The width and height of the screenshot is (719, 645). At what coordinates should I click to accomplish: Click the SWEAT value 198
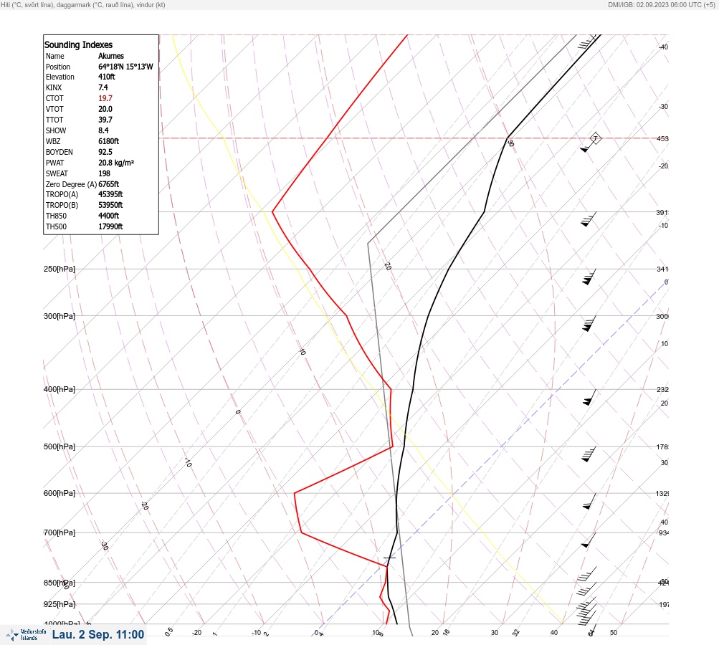pos(104,173)
